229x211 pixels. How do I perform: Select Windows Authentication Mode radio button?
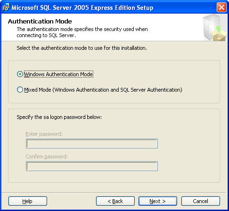click(20, 74)
